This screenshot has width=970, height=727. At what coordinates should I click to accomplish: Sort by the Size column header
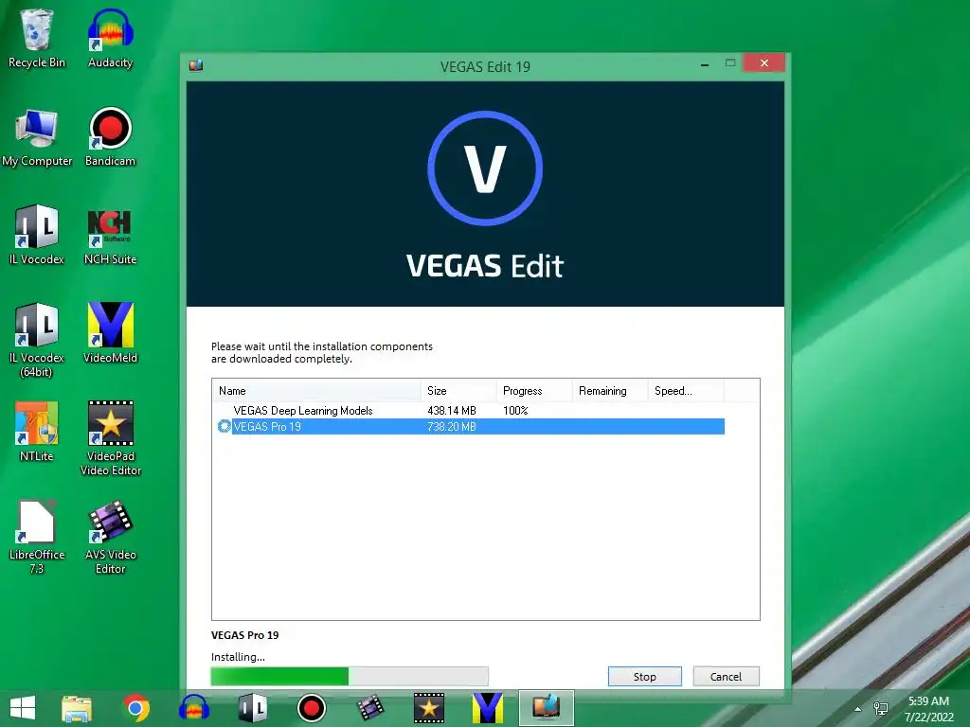458,391
